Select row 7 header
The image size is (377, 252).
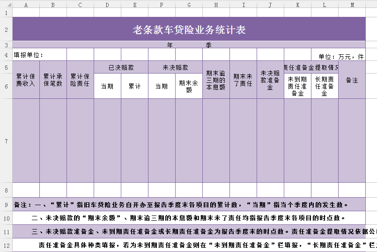point(6,141)
